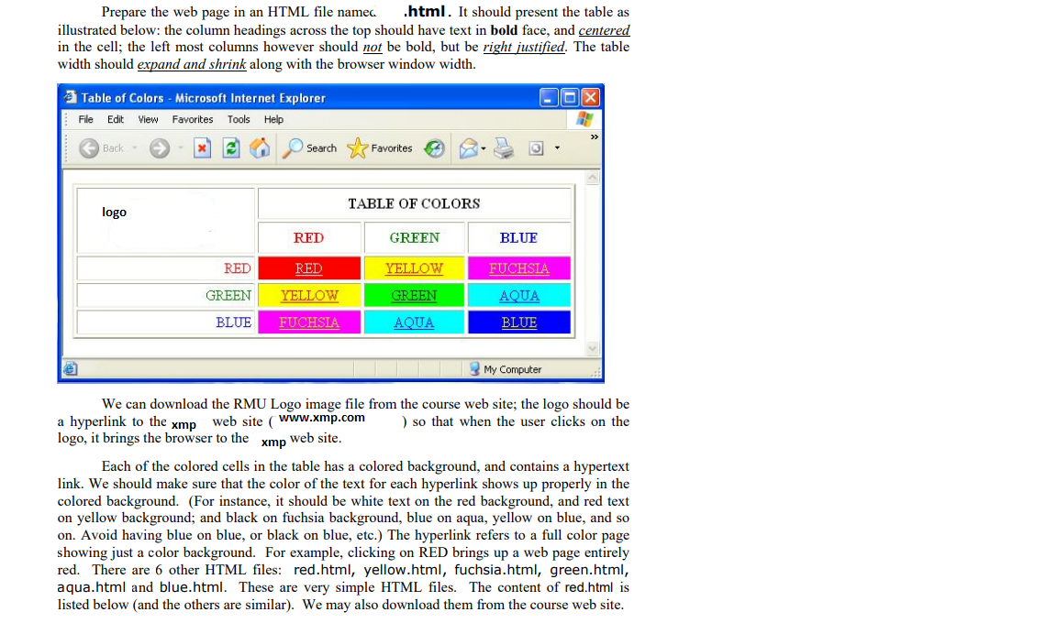Click the red Stop icon
This screenshot has width=1057, height=623.
[x=202, y=148]
